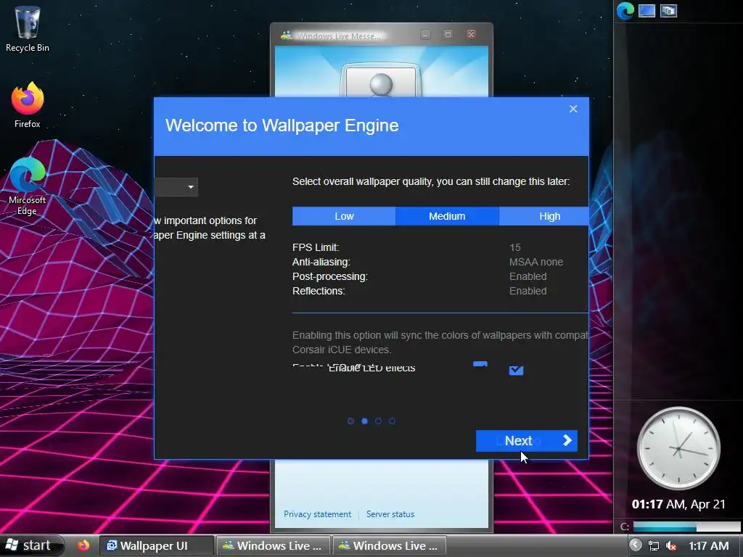The width and height of the screenshot is (743, 557).
Task: Switch to second Windows Live taskbar button
Action: [x=390, y=545]
